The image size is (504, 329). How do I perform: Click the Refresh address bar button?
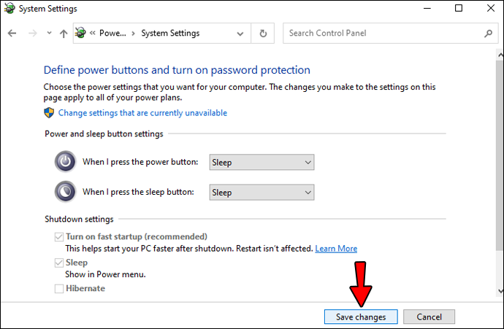click(263, 34)
